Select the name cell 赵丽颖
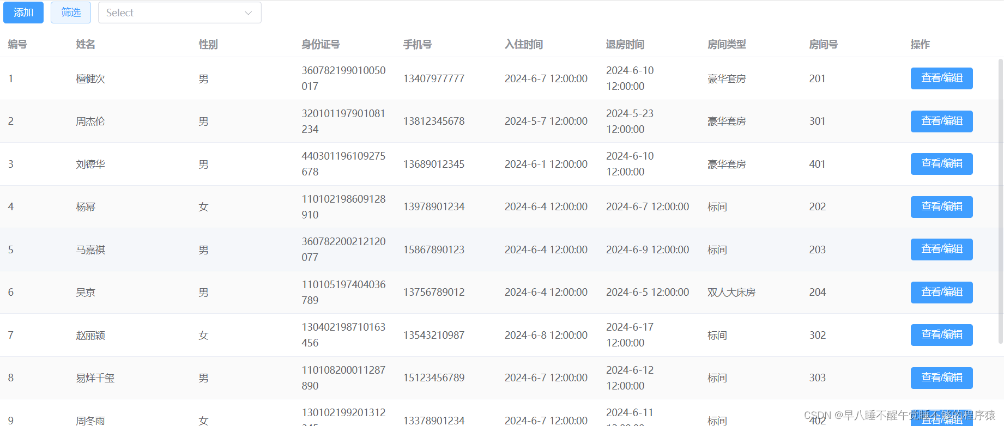This screenshot has height=426, width=1004. tap(90, 335)
